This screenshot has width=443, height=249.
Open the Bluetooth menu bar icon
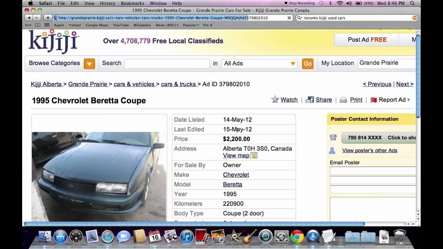point(331,3)
